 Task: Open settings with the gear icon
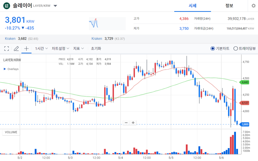coord(253,6)
